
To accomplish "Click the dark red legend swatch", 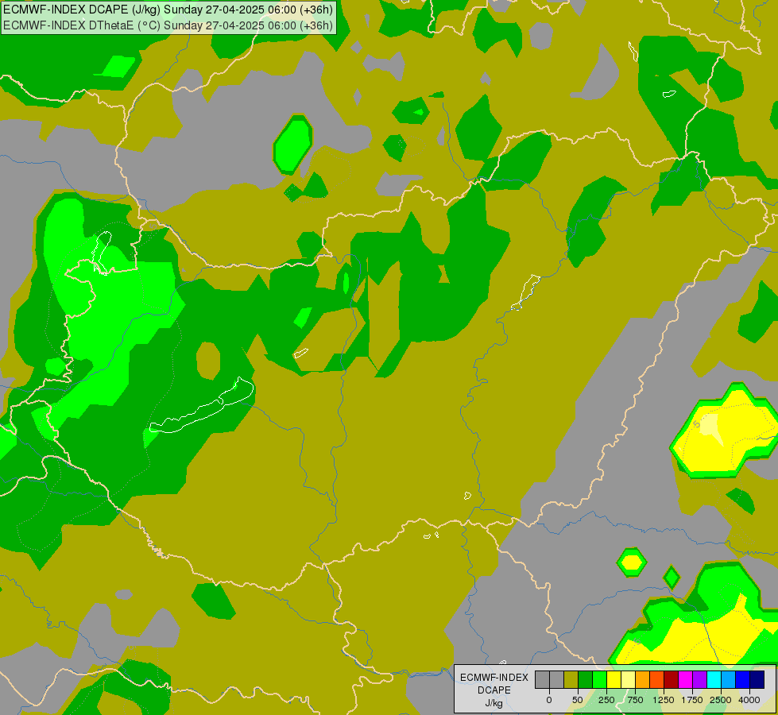I will pyautogui.click(x=672, y=680).
